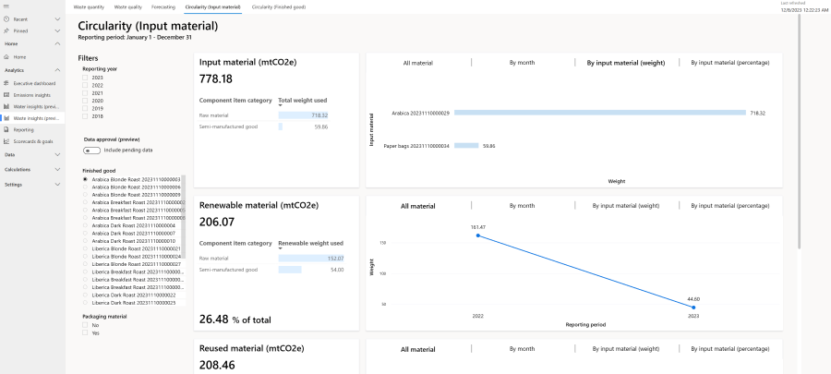Click the Arabica 20231110000029 weight bar
831x374 pixels.
(599, 113)
